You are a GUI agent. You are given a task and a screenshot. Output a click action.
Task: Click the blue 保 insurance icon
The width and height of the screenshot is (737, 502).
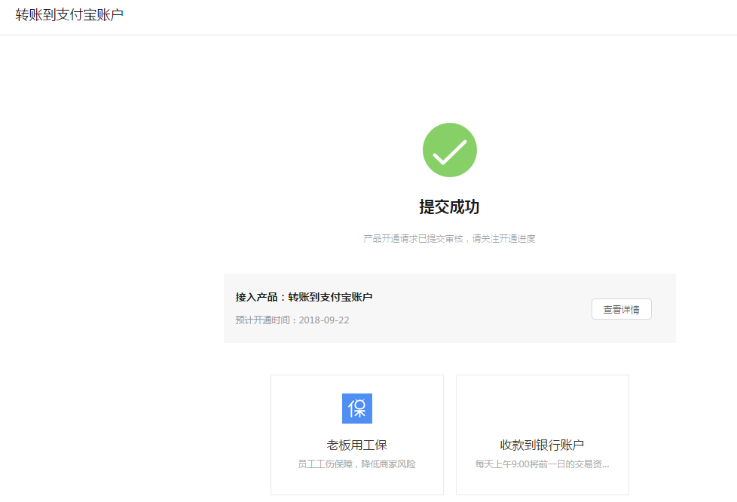click(356, 409)
